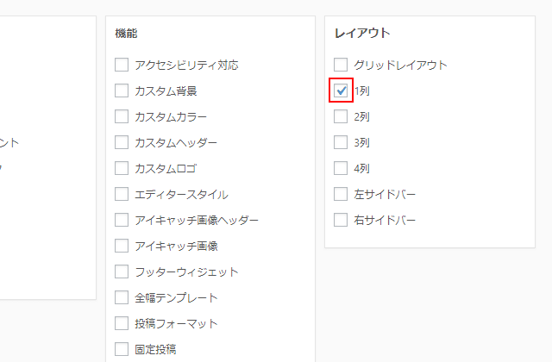Check the 右サイドバー checkbox

[x=341, y=220]
